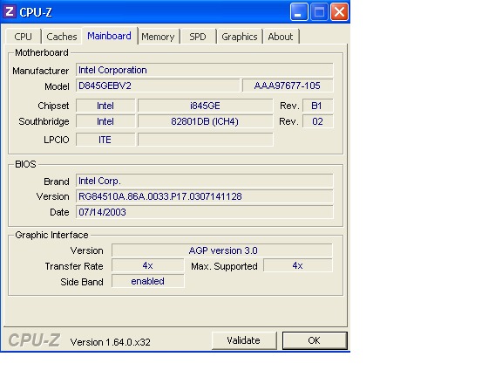Click the Chipset vendor Intel field
The height and width of the screenshot is (377, 502).
(105, 106)
